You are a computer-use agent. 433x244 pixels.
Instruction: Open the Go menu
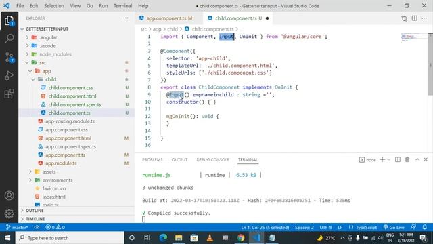click(90, 6)
